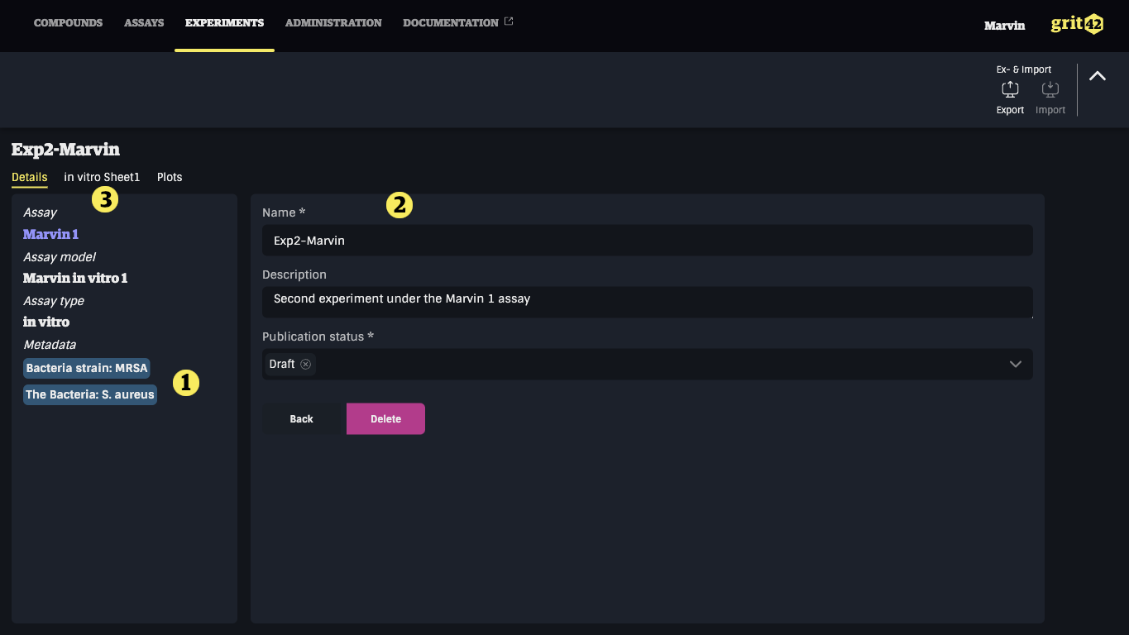
Task: Click the Description text area
Action: pos(648,302)
